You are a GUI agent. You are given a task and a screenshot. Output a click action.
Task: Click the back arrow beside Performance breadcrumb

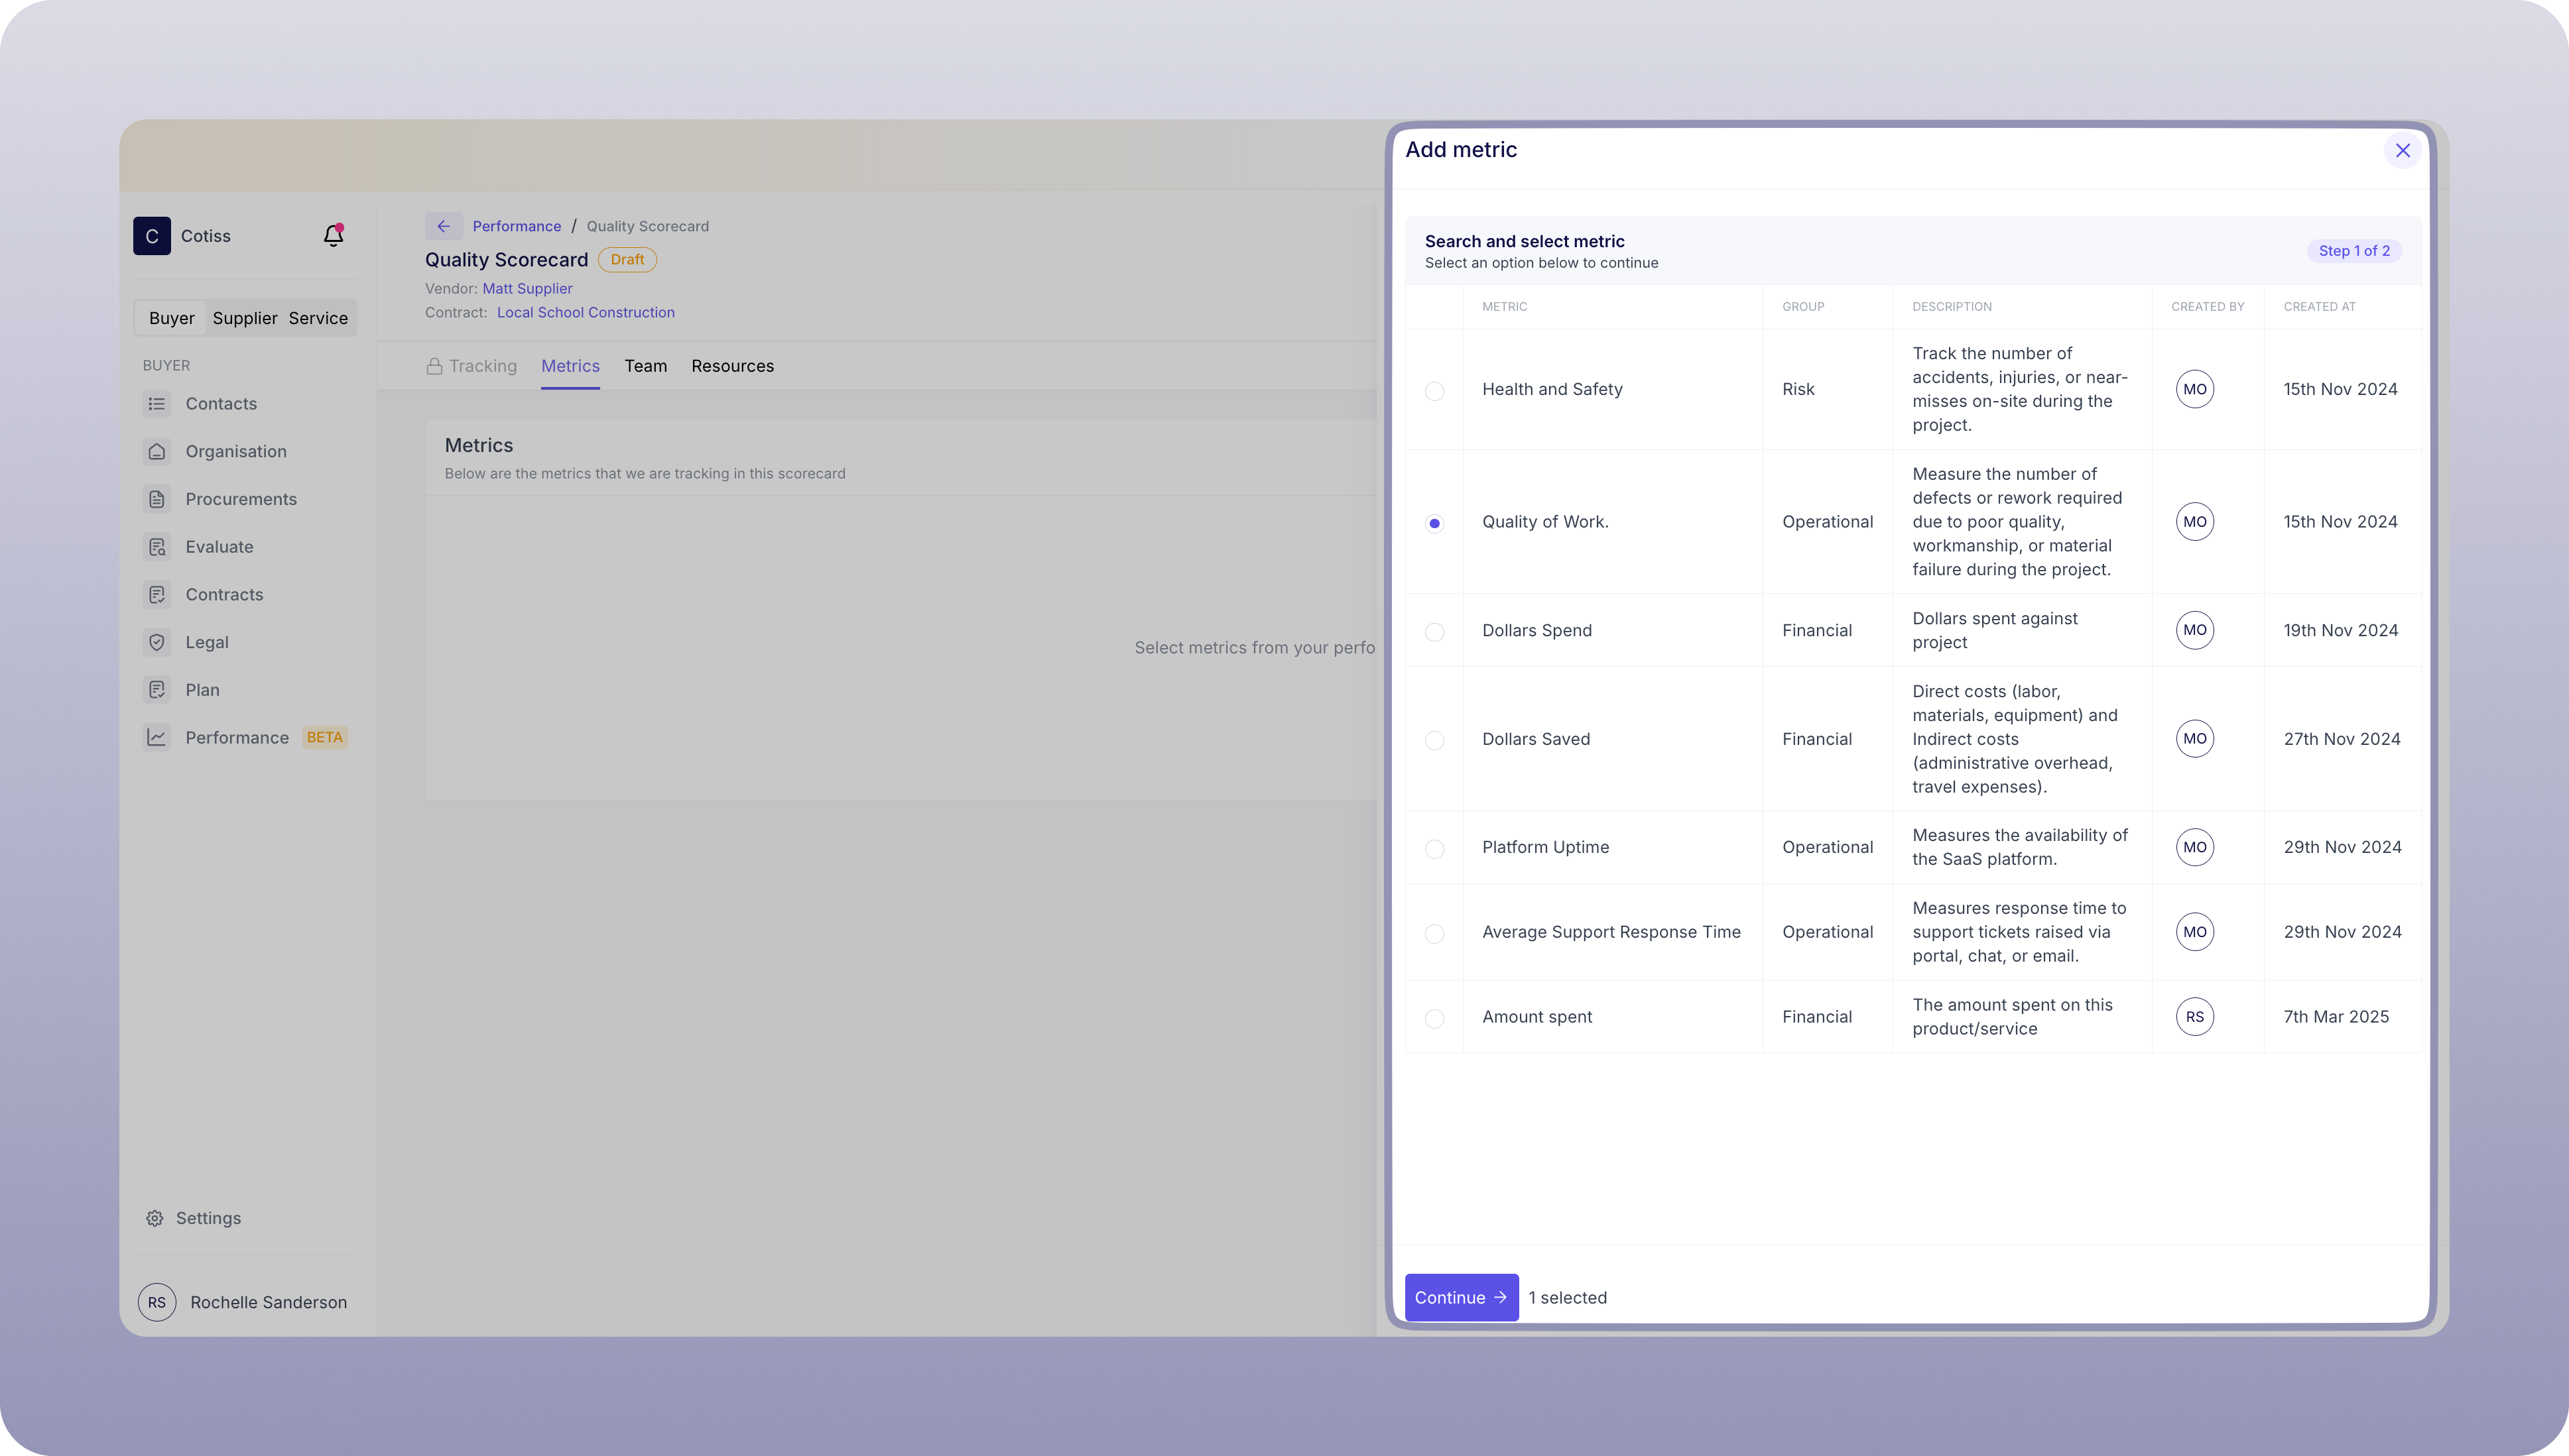[443, 226]
